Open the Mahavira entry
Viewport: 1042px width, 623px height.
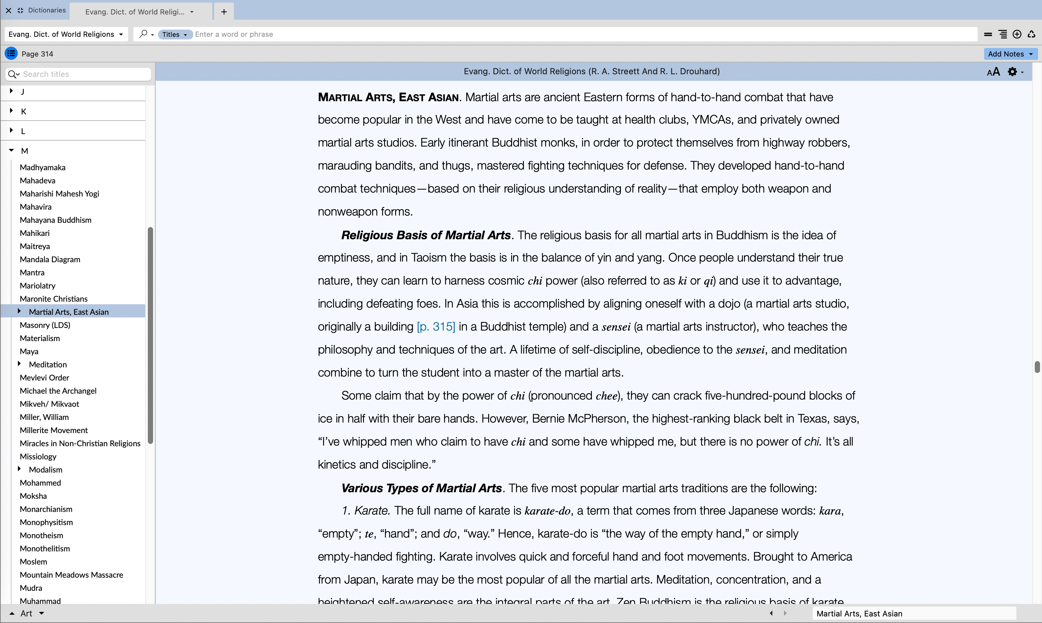[36, 207]
